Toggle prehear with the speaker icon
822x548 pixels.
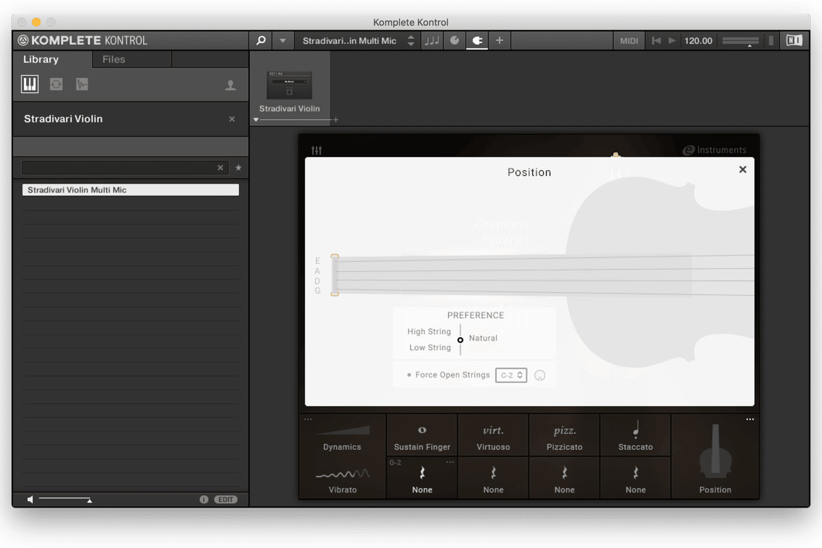tap(30, 499)
